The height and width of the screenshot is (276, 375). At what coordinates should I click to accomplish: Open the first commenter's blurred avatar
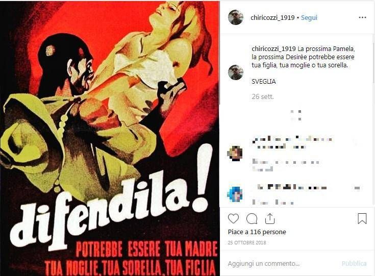235,153
